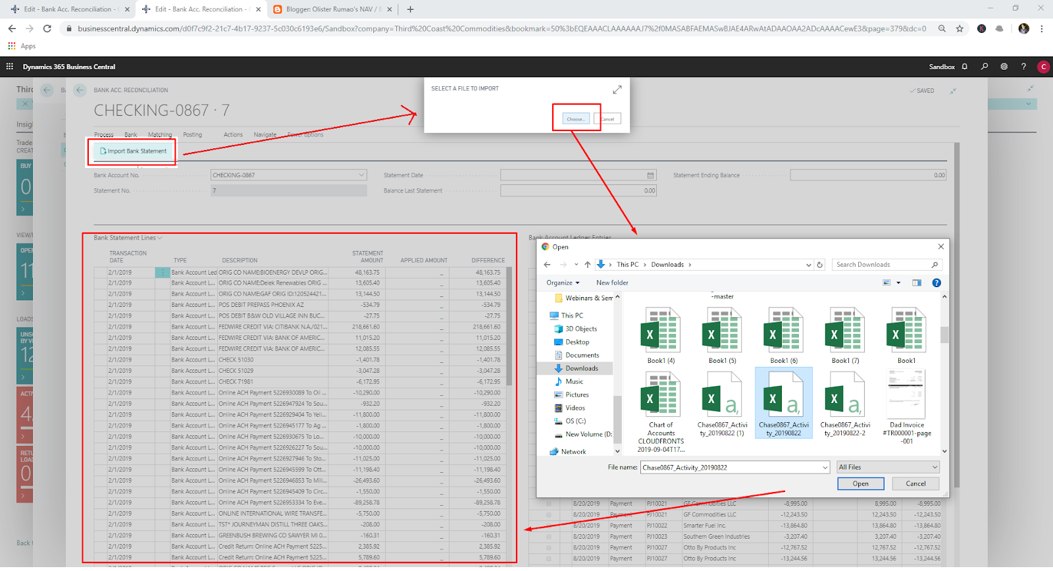
Task: Open the All Files type filter
Action: coord(888,468)
